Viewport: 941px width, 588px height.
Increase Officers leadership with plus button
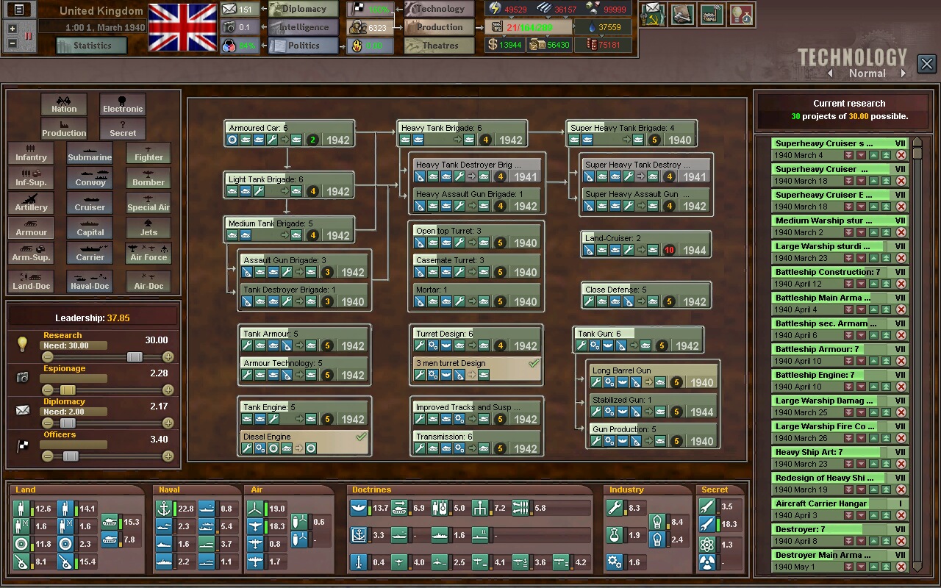pyautogui.click(x=168, y=456)
